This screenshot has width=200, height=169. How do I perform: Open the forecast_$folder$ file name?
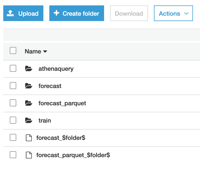(x=61, y=138)
